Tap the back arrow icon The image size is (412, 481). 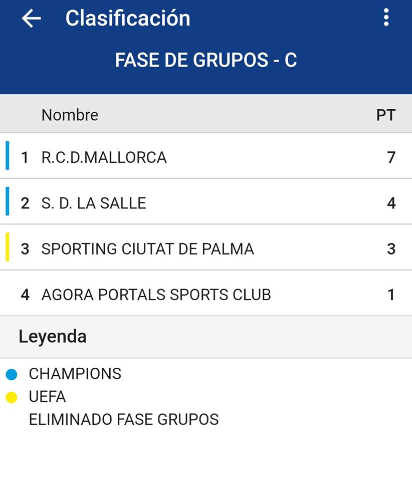(x=31, y=19)
